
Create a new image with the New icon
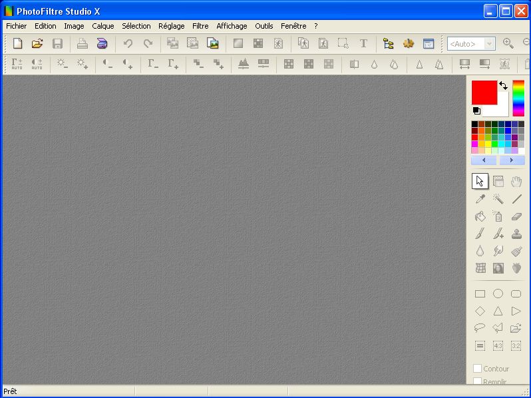click(17, 43)
